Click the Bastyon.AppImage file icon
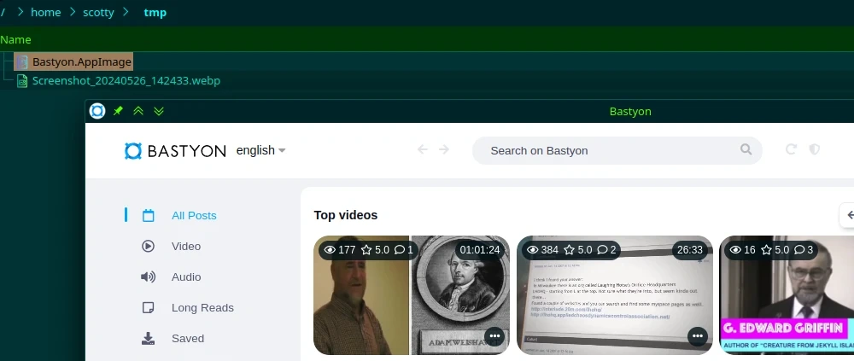The height and width of the screenshot is (361, 854). 22,62
